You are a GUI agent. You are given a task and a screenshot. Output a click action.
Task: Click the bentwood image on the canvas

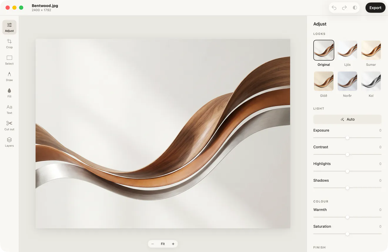tap(163, 134)
